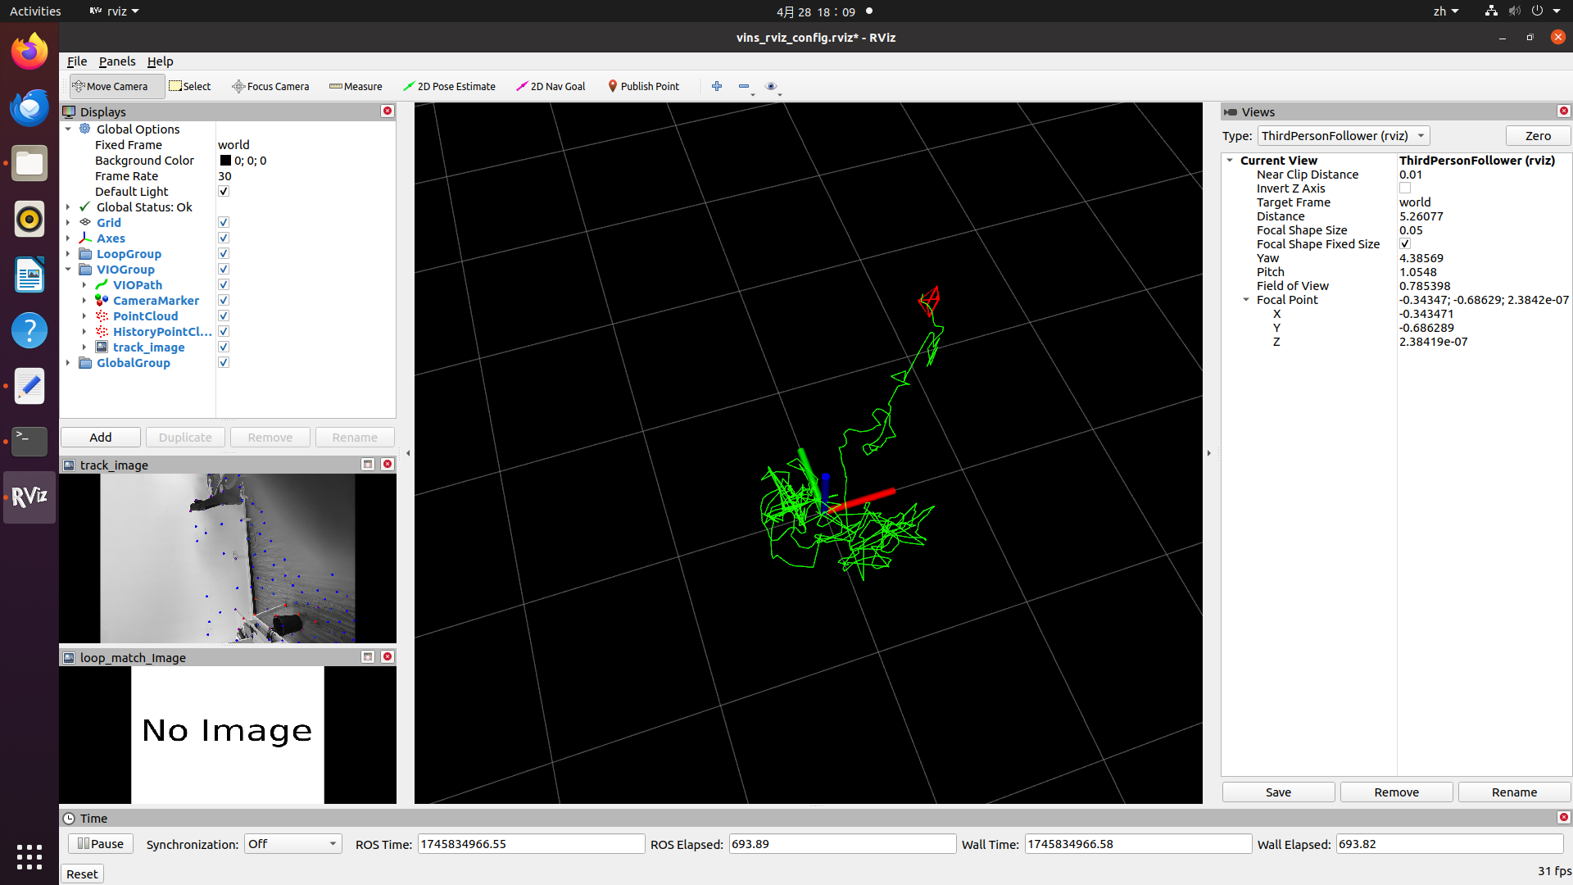
Task: Open the view Type dropdown
Action: pyautogui.click(x=1344, y=136)
